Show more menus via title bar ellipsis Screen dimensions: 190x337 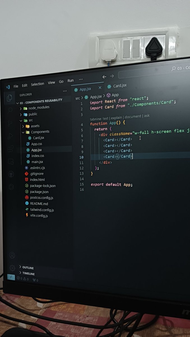click(81, 80)
